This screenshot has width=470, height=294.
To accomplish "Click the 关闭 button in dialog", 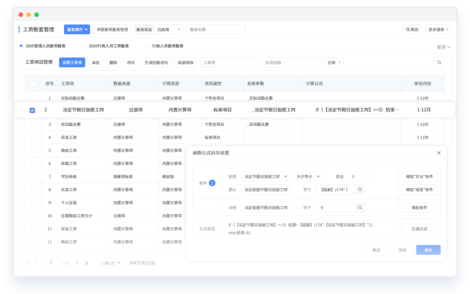I will click(x=402, y=250).
